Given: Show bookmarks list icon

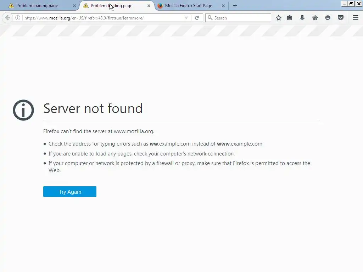Looking at the screenshot, I should tap(290, 18).
